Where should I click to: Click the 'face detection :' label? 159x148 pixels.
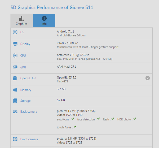point(87,119)
